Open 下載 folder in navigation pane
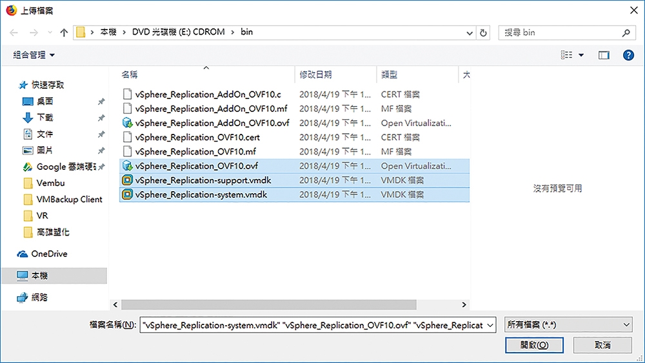The height and width of the screenshot is (363, 645). coord(45,118)
